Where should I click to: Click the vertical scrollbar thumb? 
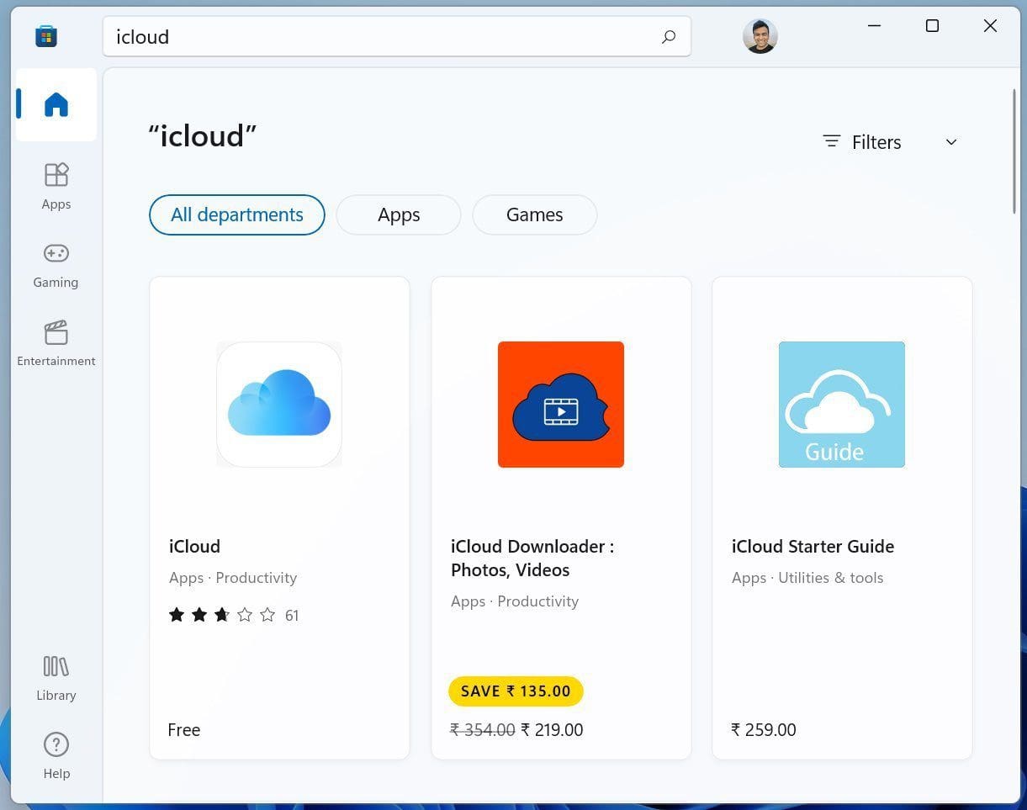[x=1014, y=151]
